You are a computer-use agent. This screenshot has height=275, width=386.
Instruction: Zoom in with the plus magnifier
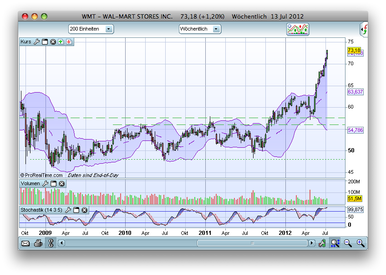tap(361, 243)
